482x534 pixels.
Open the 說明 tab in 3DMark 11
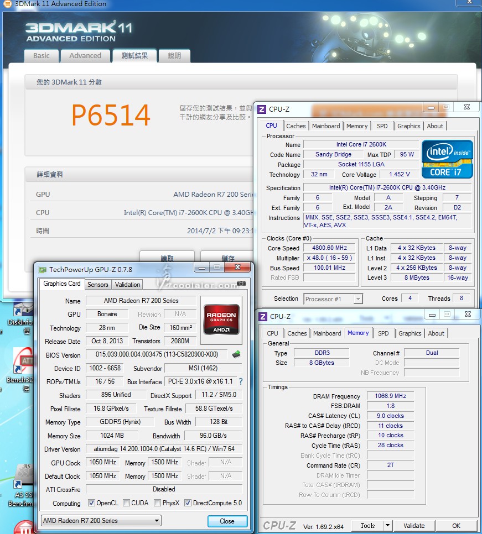pos(174,56)
